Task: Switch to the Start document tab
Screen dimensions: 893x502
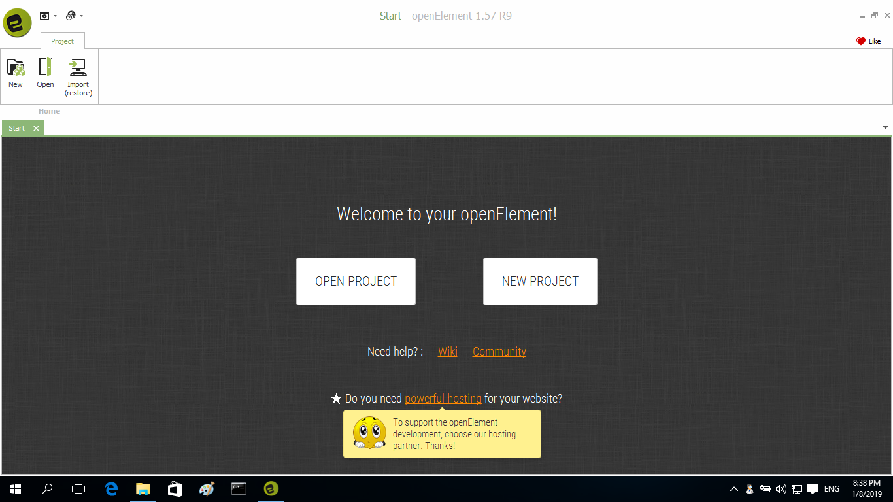Action: (17, 128)
